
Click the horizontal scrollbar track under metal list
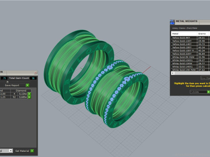pyautogui.click(x=192, y=73)
